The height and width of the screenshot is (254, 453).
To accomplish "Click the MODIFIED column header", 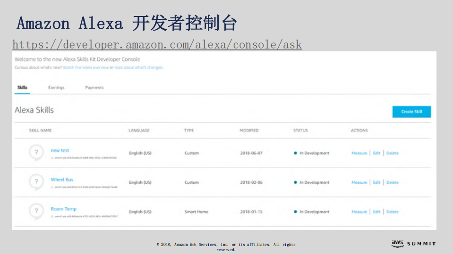I will [x=249, y=131].
